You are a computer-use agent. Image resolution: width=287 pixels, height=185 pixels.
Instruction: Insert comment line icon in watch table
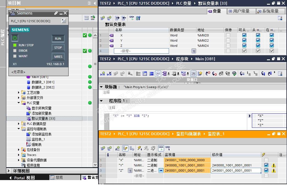117,148
